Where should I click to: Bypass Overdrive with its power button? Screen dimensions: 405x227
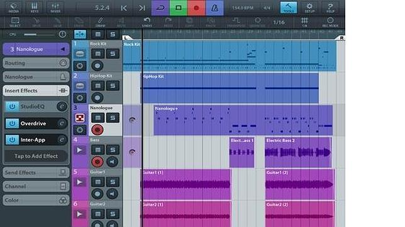[12, 124]
